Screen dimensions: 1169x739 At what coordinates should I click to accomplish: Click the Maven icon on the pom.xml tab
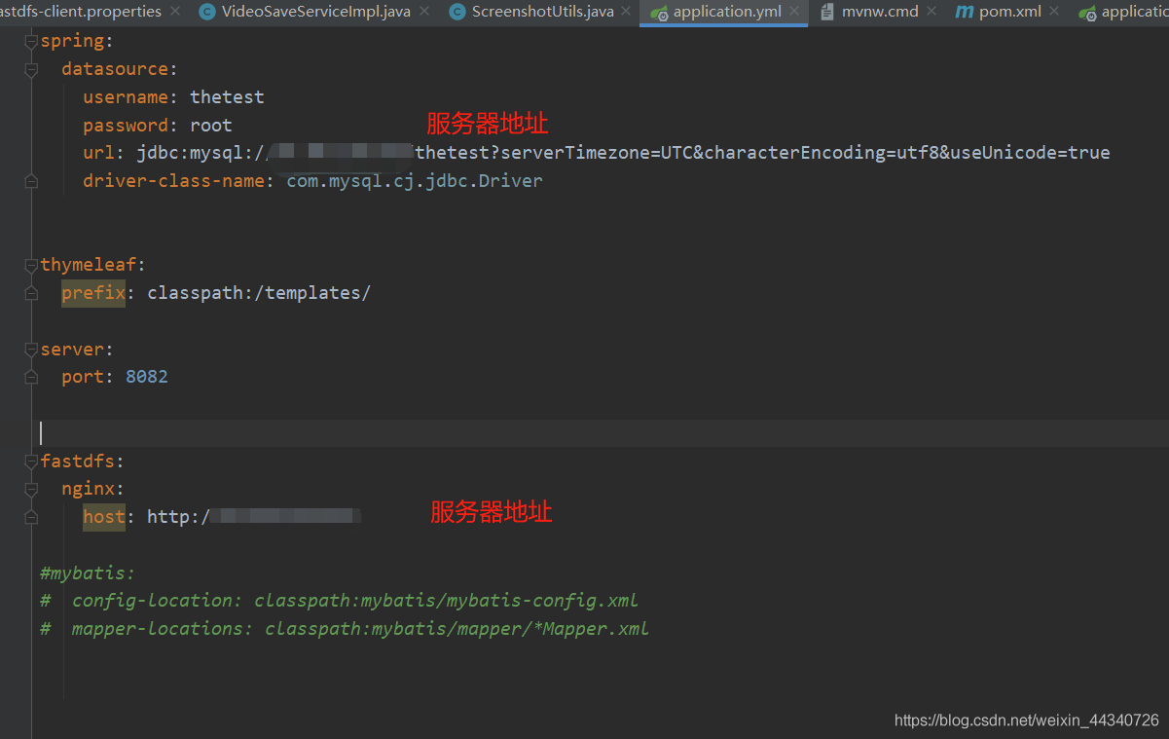[965, 12]
